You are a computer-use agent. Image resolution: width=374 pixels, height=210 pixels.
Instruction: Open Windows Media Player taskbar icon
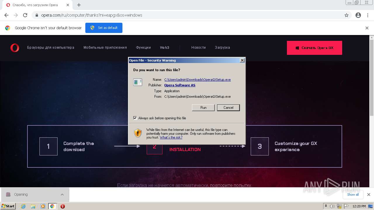coord(43,206)
